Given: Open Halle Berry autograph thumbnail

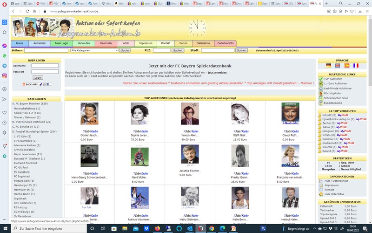Looking at the screenshot, I should [240, 198].
